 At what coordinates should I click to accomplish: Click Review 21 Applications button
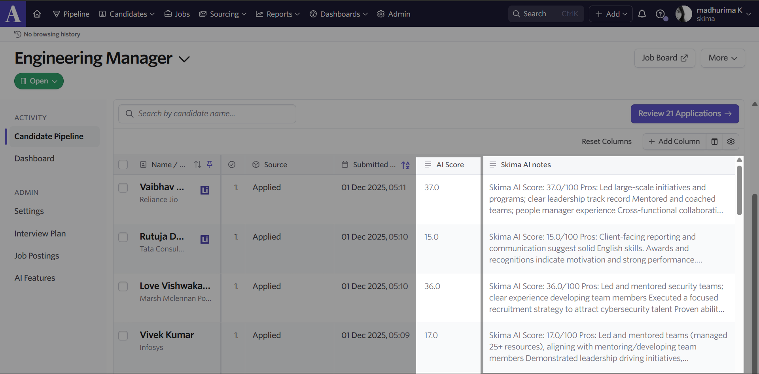tap(684, 114)
